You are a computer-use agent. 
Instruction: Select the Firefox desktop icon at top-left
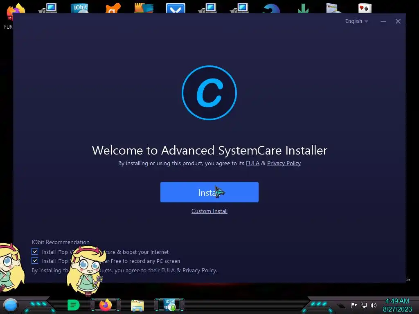pos(16,12)
